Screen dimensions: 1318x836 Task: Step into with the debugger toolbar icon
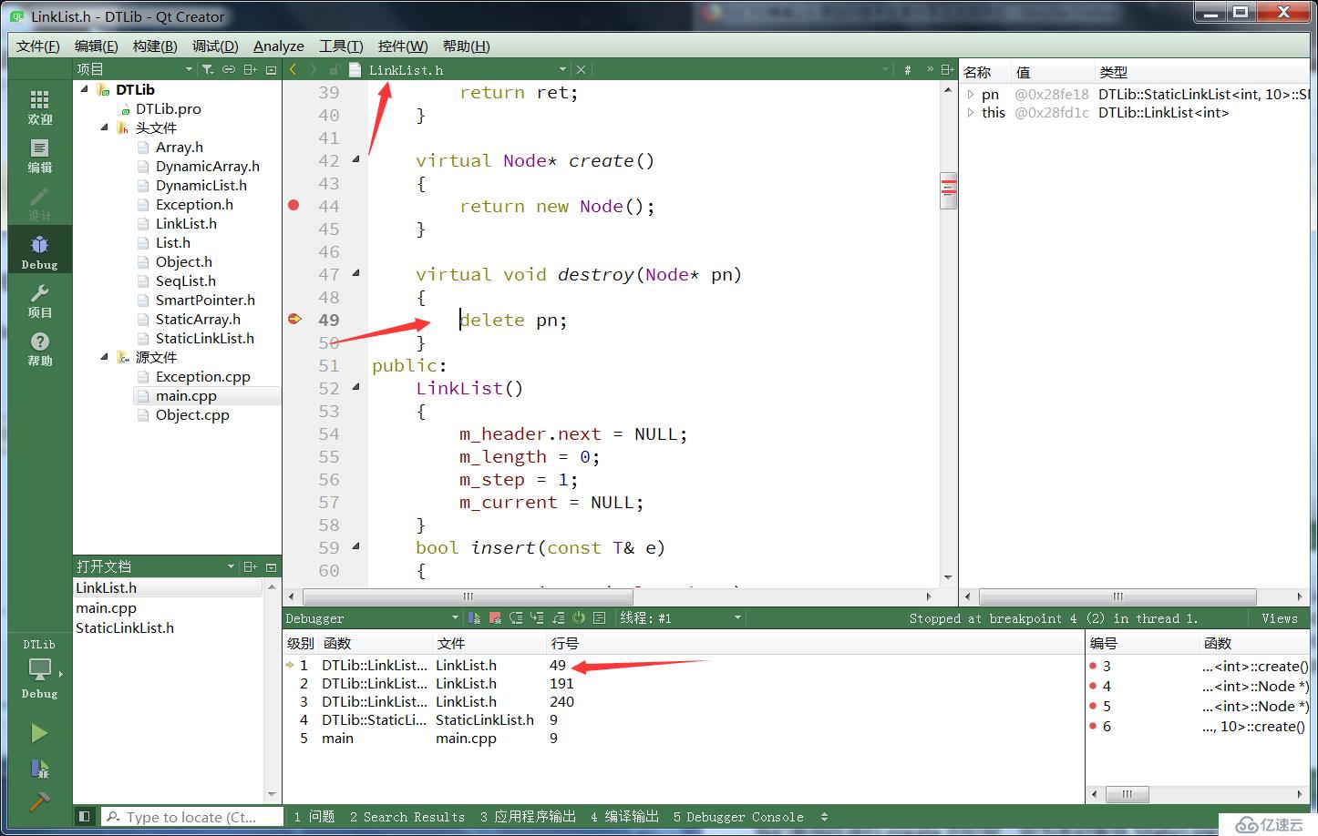click(537, 618)
